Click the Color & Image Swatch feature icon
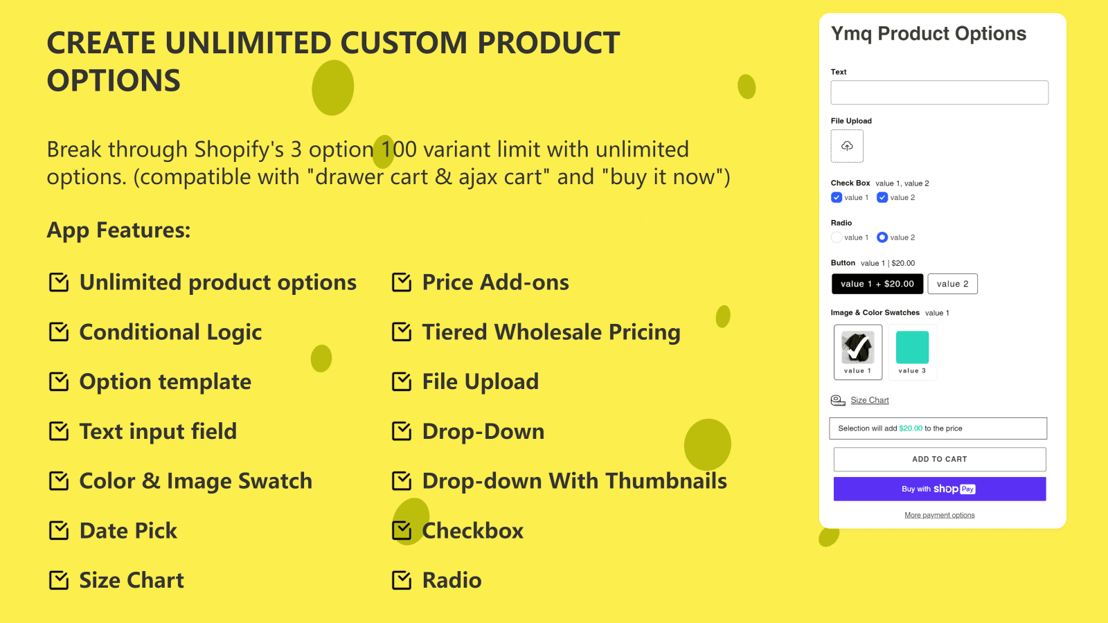This screenshot has width=1108, height=623. point(59,480)
